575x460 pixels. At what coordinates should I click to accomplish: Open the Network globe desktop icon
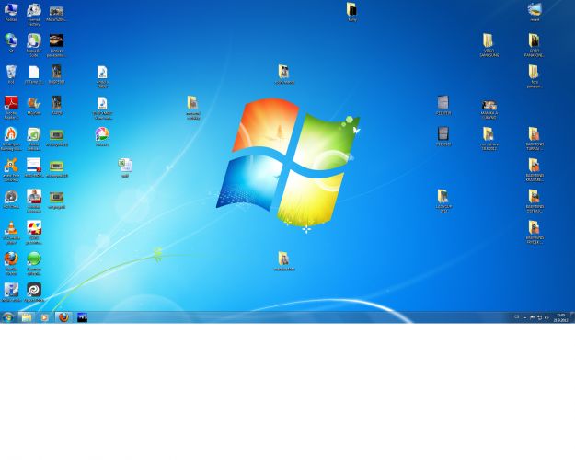11,43
